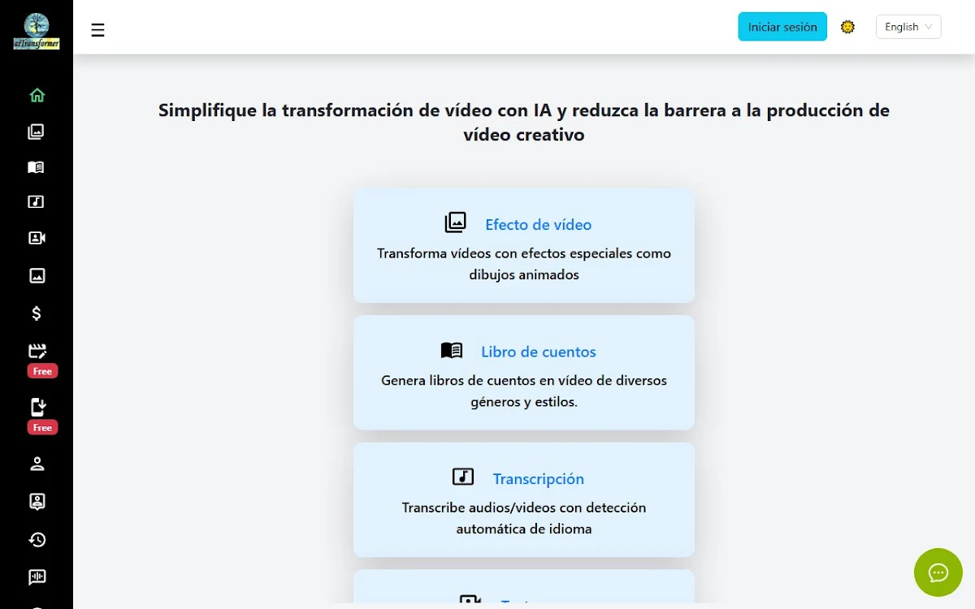975x609 pixels.
Task: Click the 'Genera libros de cuentos' description
Action: (x=524, y=391)
